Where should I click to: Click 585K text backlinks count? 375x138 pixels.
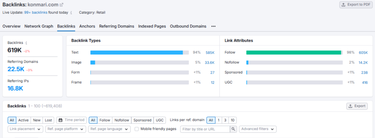(210, 53)
